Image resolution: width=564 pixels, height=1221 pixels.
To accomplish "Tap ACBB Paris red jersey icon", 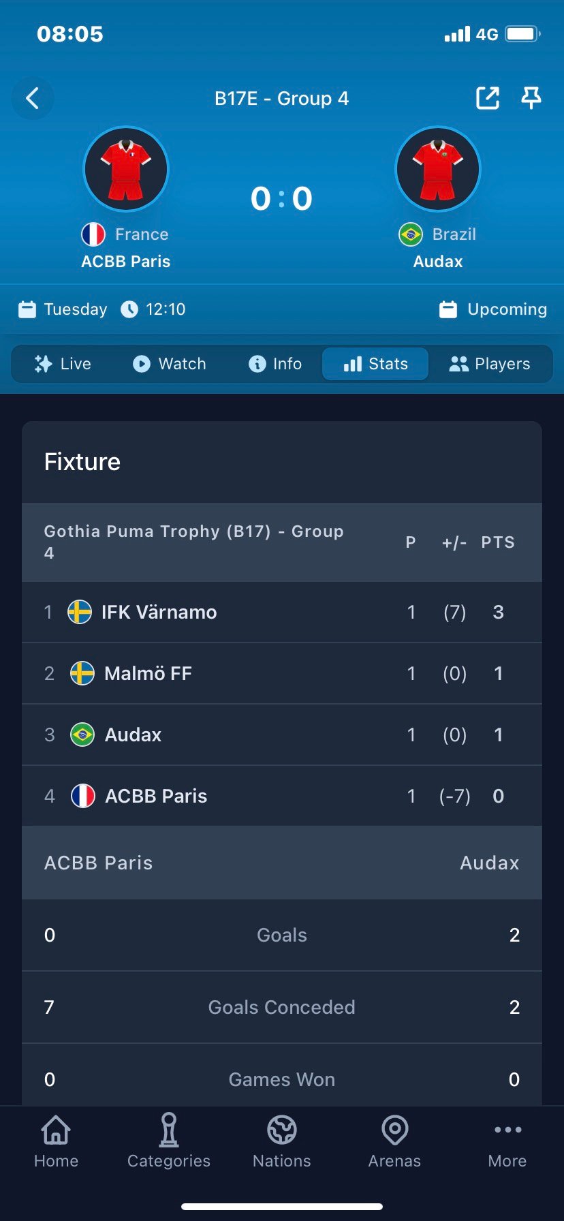I will click(126, 169).
